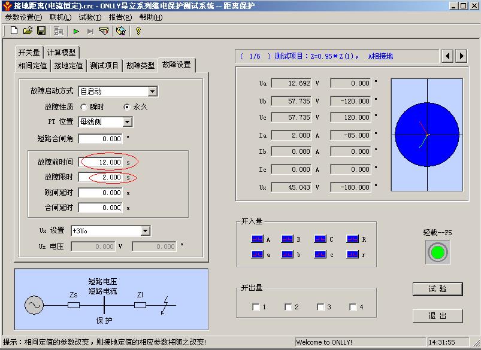Click the Open folder toolbar icon
This screenshot has height=350, width=481.
[x=28, y=31]
